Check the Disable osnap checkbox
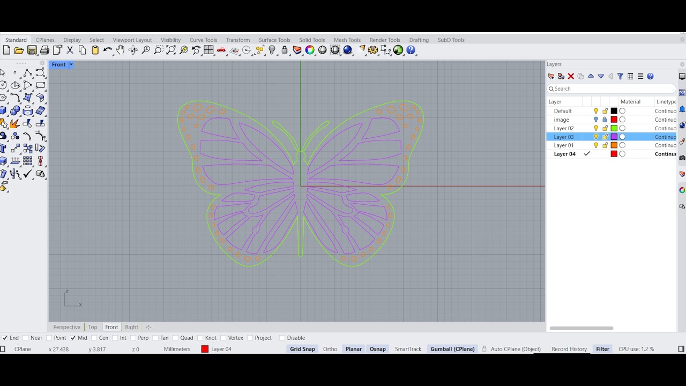The image size is (686, 386). click(282, 338)
